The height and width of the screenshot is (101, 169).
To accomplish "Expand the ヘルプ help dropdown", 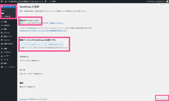I will click(x=162, y=5).
